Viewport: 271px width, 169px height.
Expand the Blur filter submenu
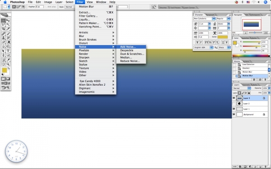coord(96,36)
